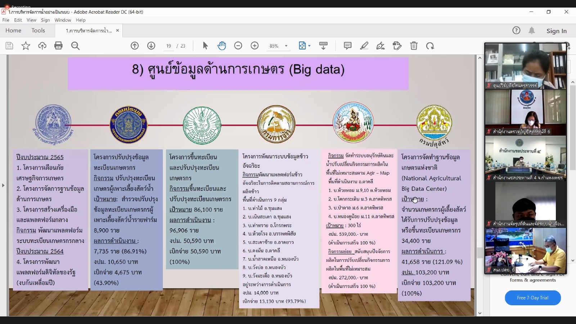The width and height of the screenshot is (576, 324).
Task: Rotate the page view icon
Action: [430, 46]
